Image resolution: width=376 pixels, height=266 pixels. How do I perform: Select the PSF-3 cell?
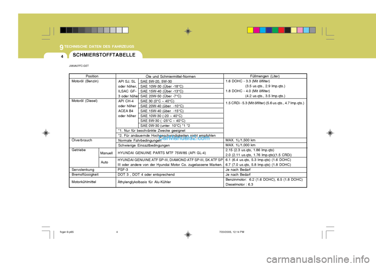pyautogui.click(x=123, y=169)
